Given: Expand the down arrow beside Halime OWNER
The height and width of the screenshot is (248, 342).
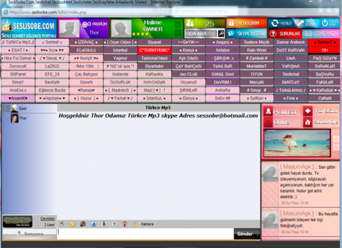Looking at the screenshot, I should (x=178, y=33).
